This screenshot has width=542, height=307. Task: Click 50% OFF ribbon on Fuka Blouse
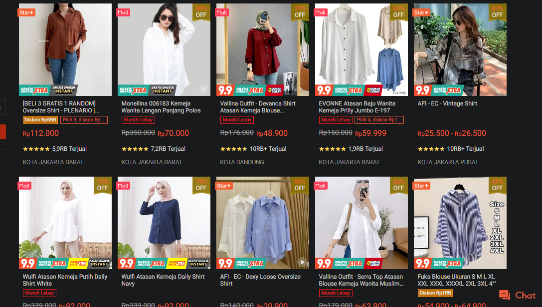498,185
